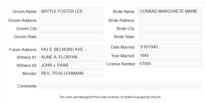Select the Witness #2 field with JOHN J. PAAR
This screenshot has height=103, width=206.
tap(71, 65)
